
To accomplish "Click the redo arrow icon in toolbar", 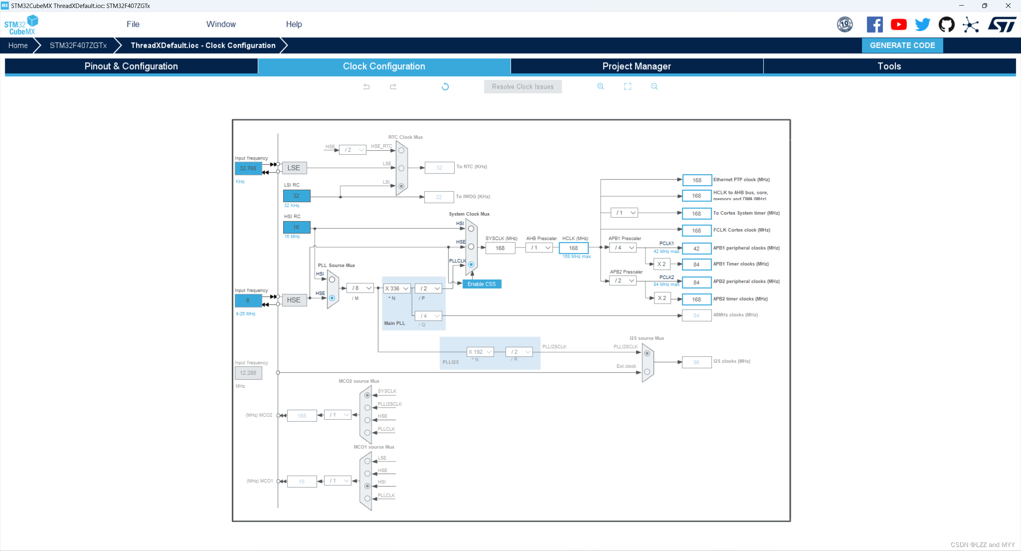I will pos(393,87).
